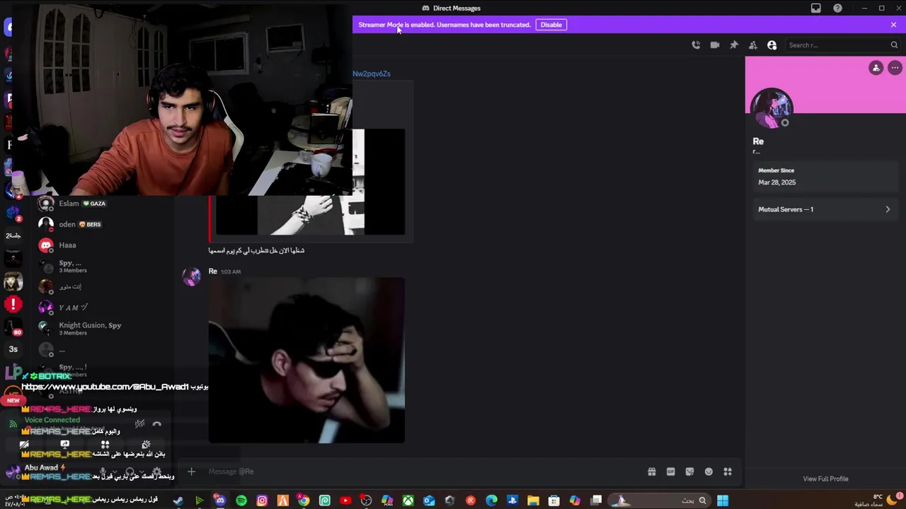Viewport: 906px width, 509px height.
Task: Open the Nw2pqv6Zs link in chat
Action: click(372, 74)
